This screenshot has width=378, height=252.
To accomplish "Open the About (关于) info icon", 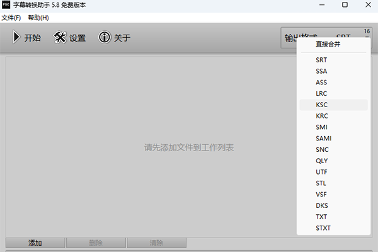I will [x=105, y=38].
